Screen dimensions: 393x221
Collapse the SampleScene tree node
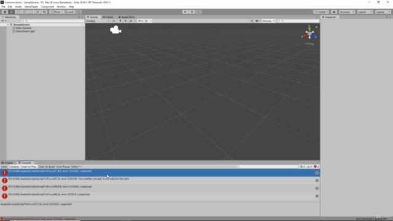coord(8,25)
